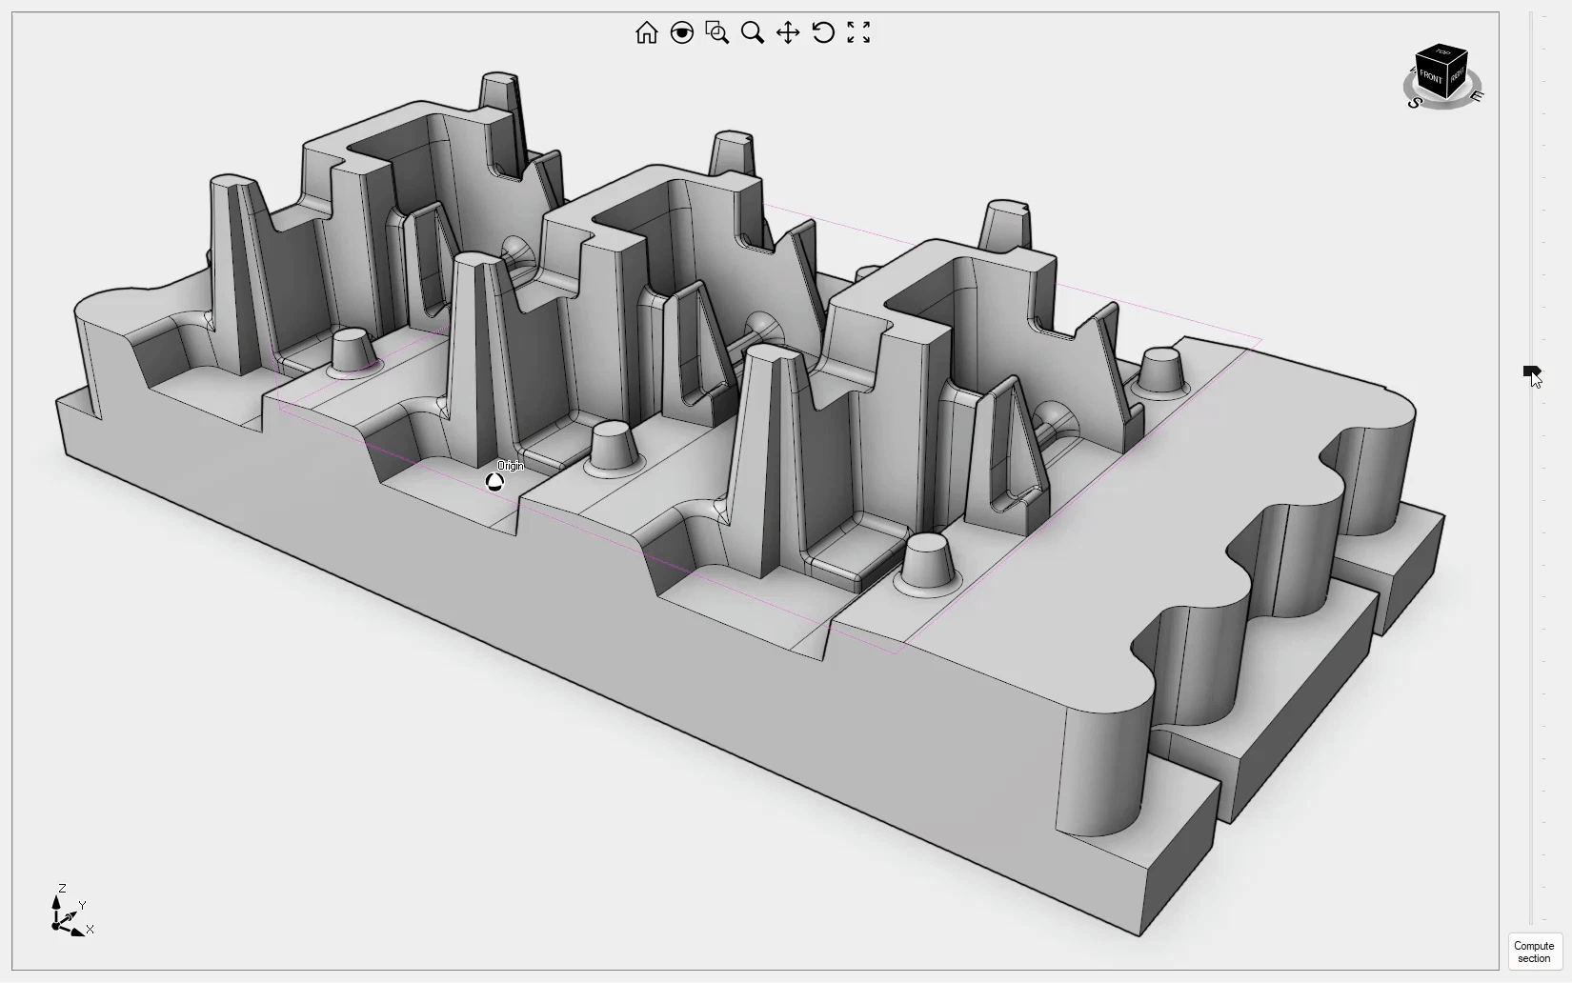Click the TOP face of the ViewCube
This screenshot has width=1572, height=983.
coord(1441,54)
